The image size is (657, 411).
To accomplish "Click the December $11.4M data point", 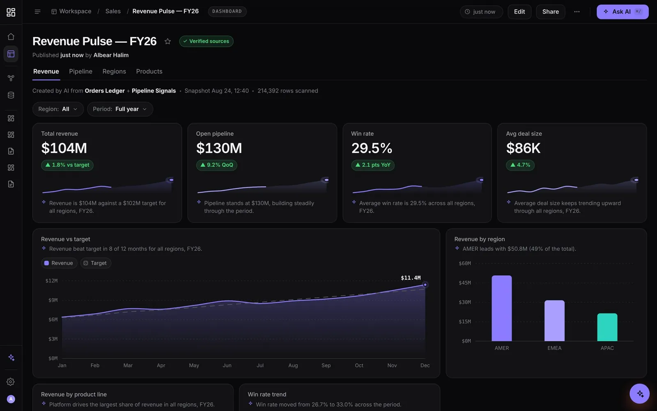I will click(x=425, y=284).
